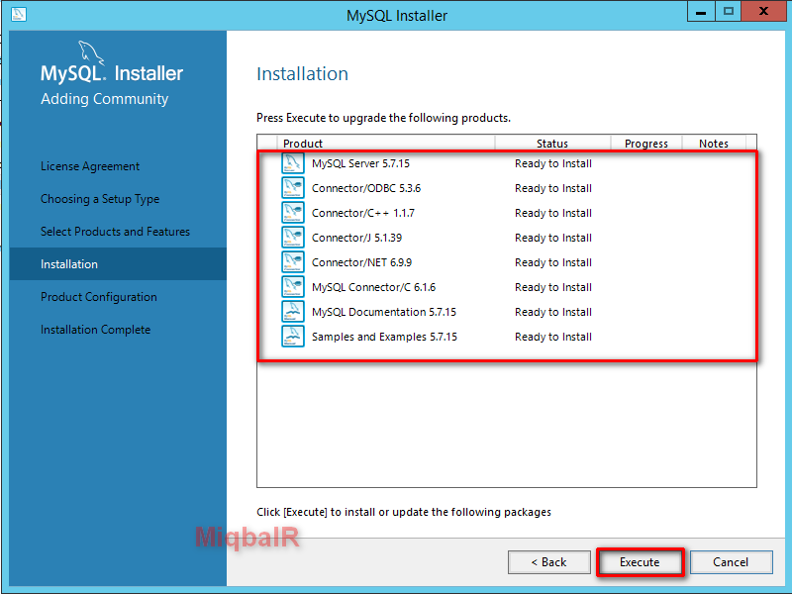Screen dimensions: 792x594
Task: Cancel the installation
Action: (731, 561)
